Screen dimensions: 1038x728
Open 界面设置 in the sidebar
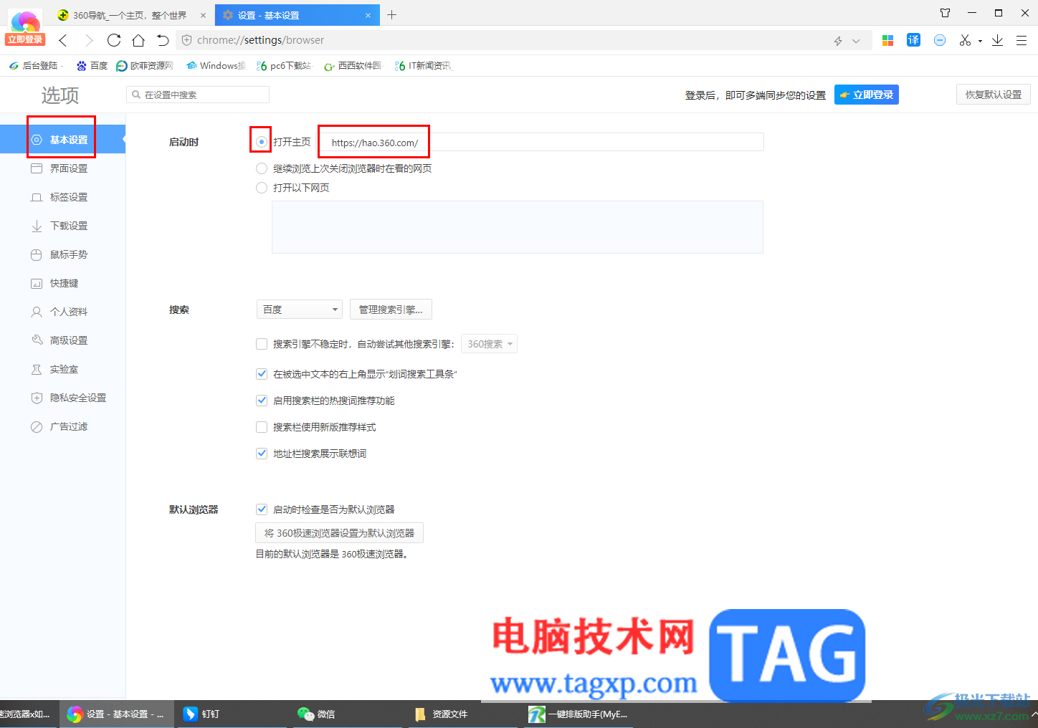pos(62,168)
